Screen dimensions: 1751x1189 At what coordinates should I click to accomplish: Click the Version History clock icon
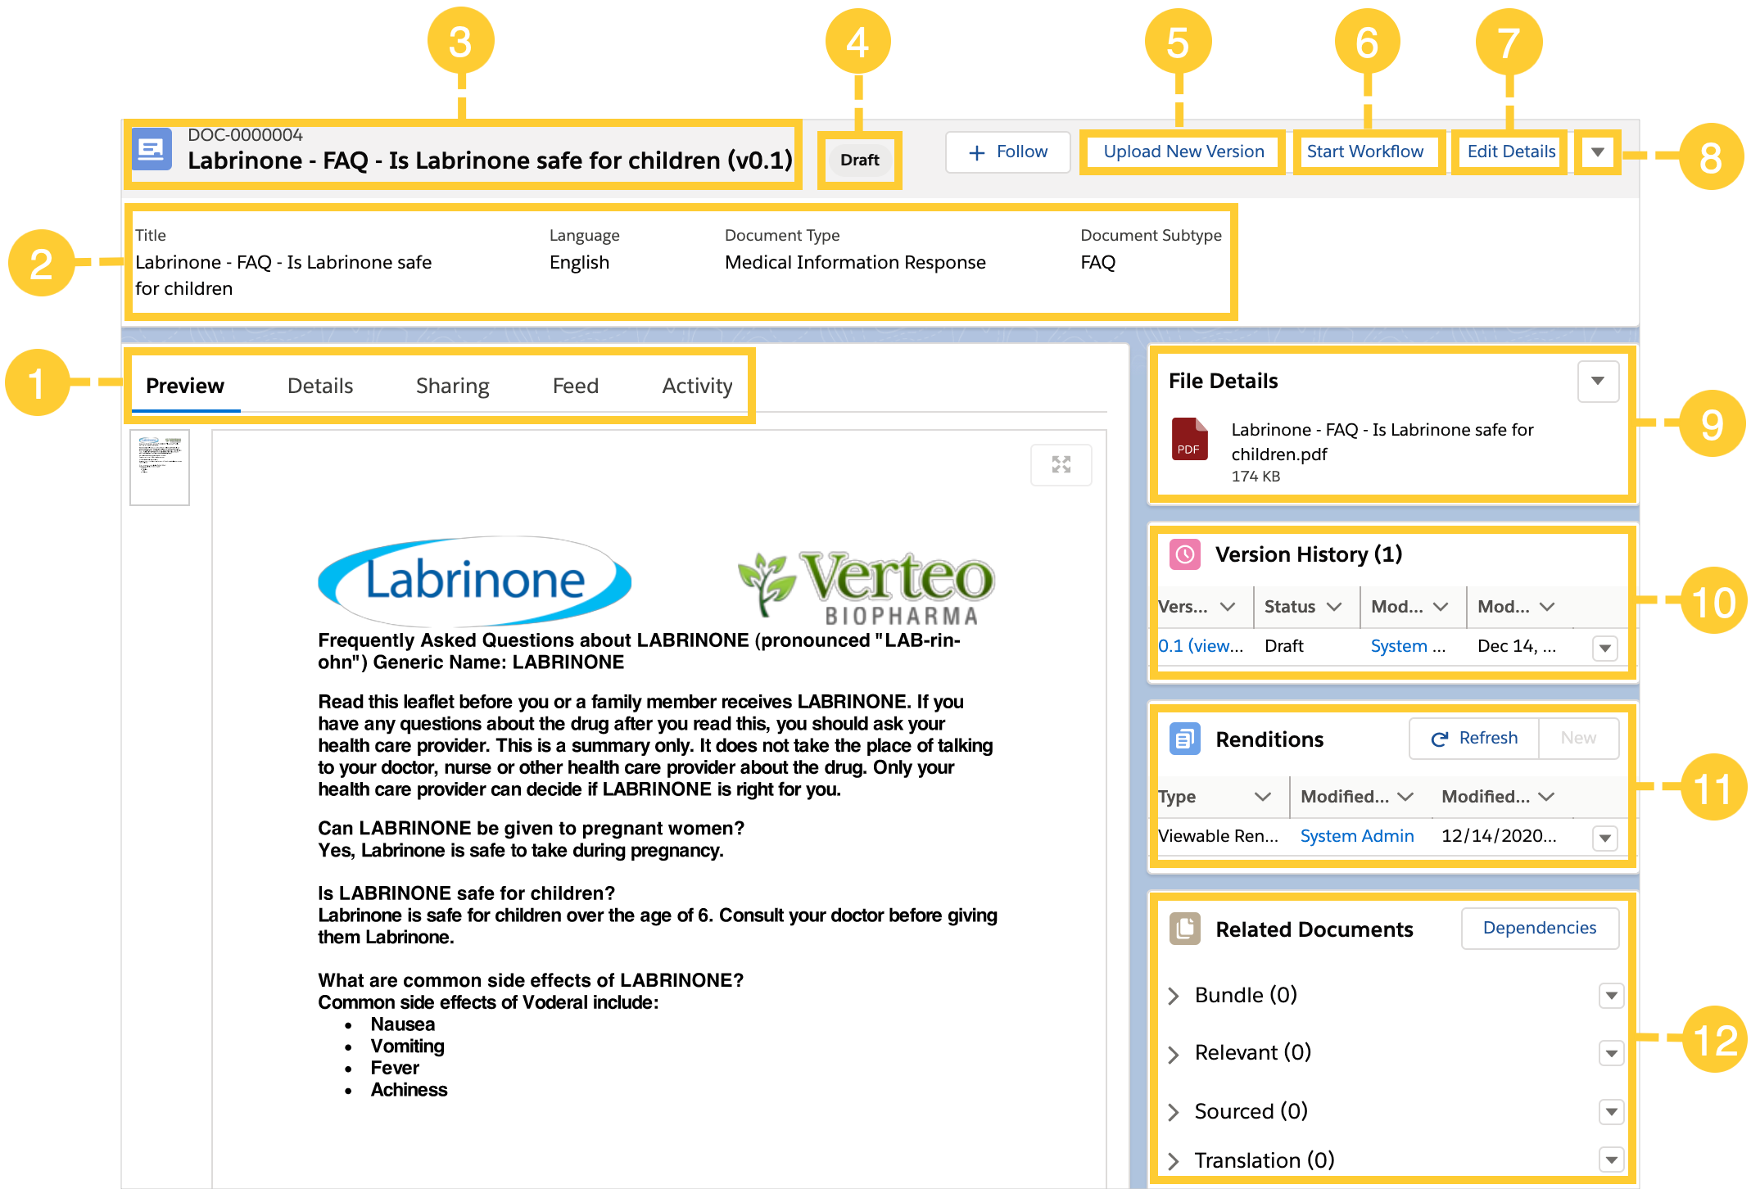(1184, 554)
